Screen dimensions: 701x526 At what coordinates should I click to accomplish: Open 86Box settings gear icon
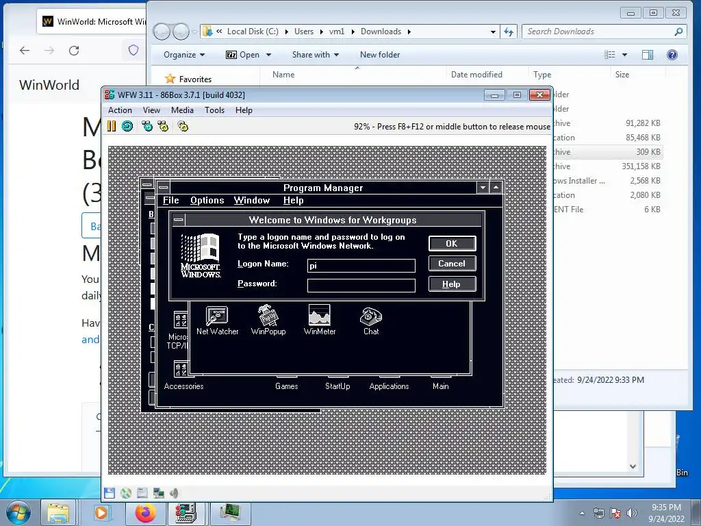[x=183, y=127]
